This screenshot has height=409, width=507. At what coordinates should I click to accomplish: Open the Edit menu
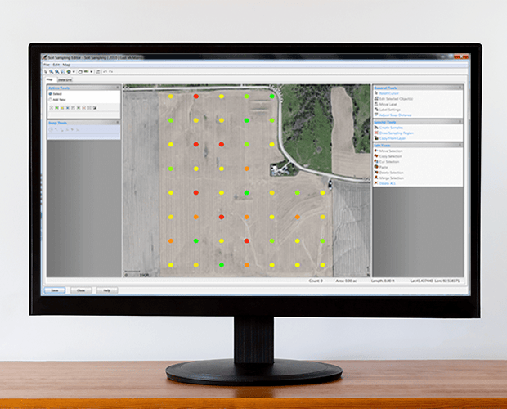[56, 65]
